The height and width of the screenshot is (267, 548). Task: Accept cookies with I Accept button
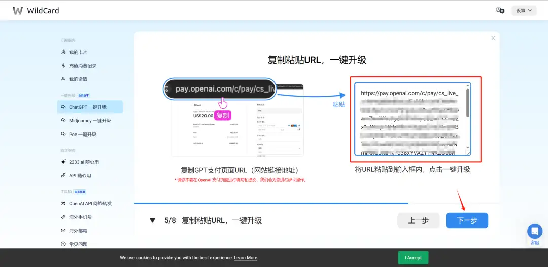point(413,258)
